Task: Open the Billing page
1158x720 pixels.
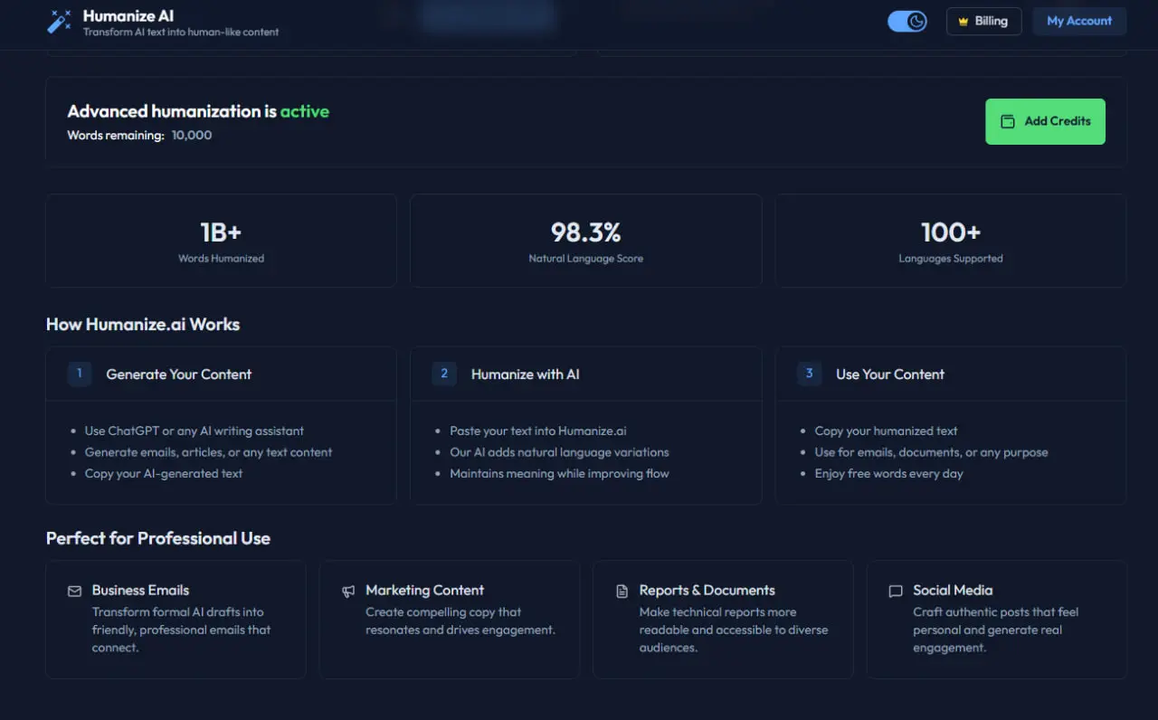Action: click(983, 21)
